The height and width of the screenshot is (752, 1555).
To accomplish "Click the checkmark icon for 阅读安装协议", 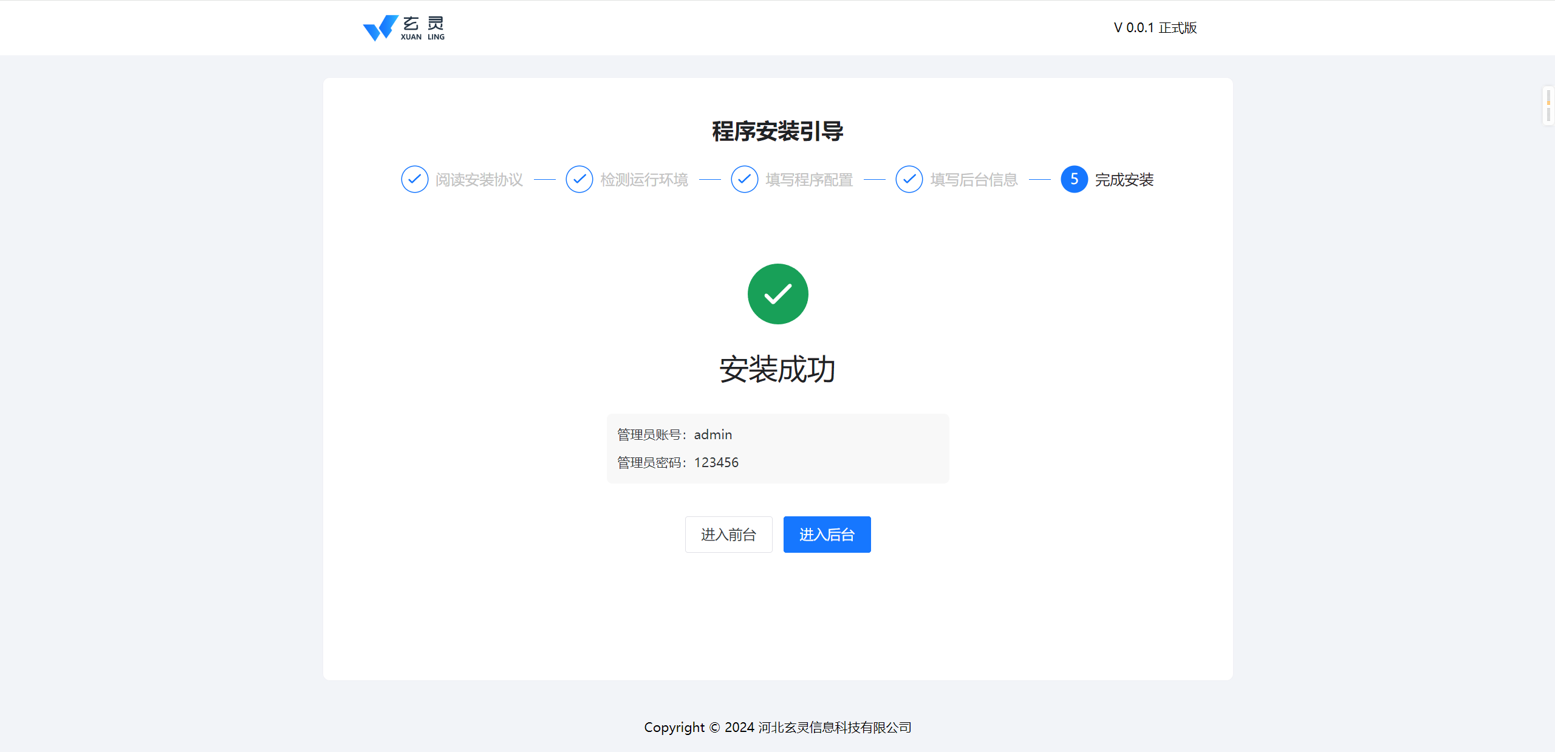I will (x=414, y=179).
